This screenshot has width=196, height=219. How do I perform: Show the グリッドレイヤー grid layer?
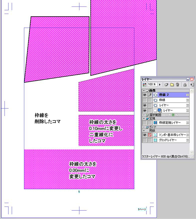pyautogui.click(x=145, y=140)
